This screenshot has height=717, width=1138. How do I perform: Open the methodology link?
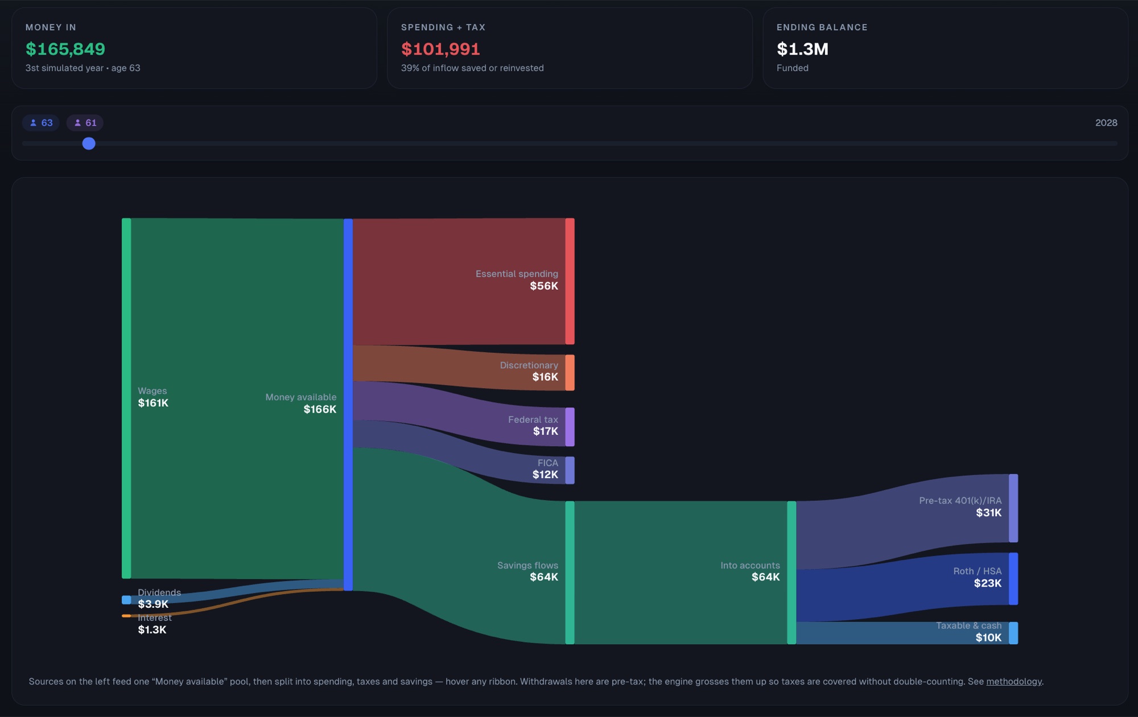tap(1014, 681)
